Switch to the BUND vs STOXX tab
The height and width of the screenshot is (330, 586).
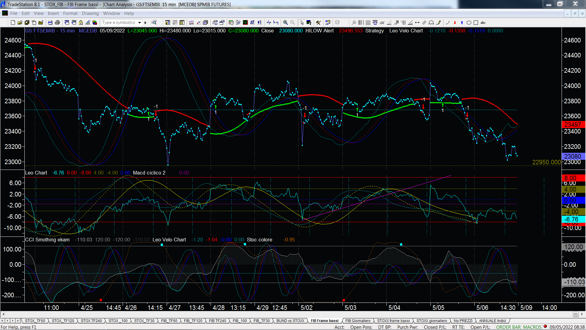(291, 321)
